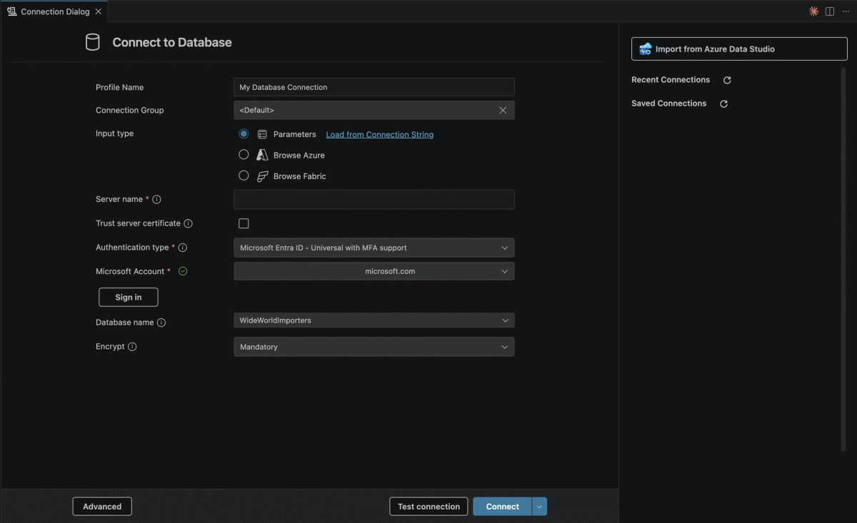The width and height of the screenshot is (857, 523).
Task: Click the Input type label
Action: [114, 133]
